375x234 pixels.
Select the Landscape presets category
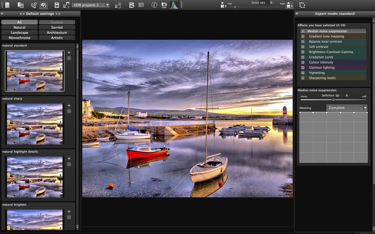20,32
